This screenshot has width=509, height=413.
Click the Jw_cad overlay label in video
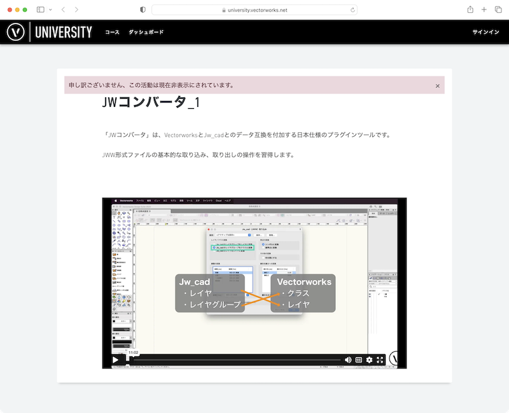point(195,282)
